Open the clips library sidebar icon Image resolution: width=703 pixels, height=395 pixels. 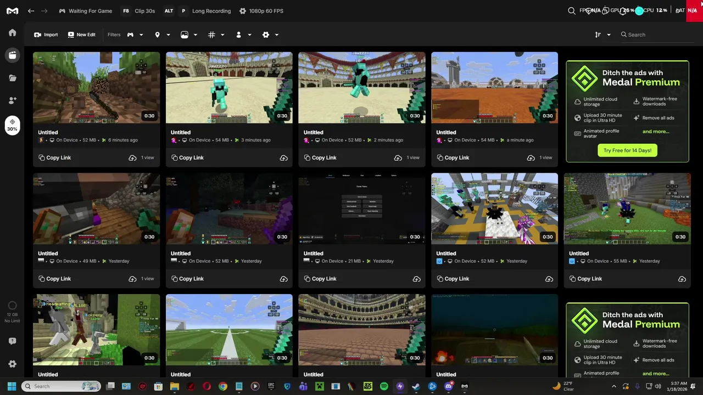tap(12, 55)
